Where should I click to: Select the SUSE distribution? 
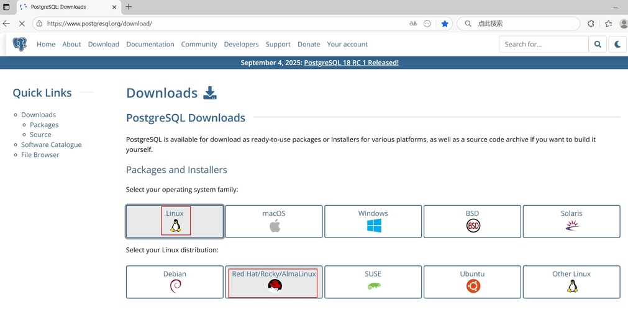373,281
